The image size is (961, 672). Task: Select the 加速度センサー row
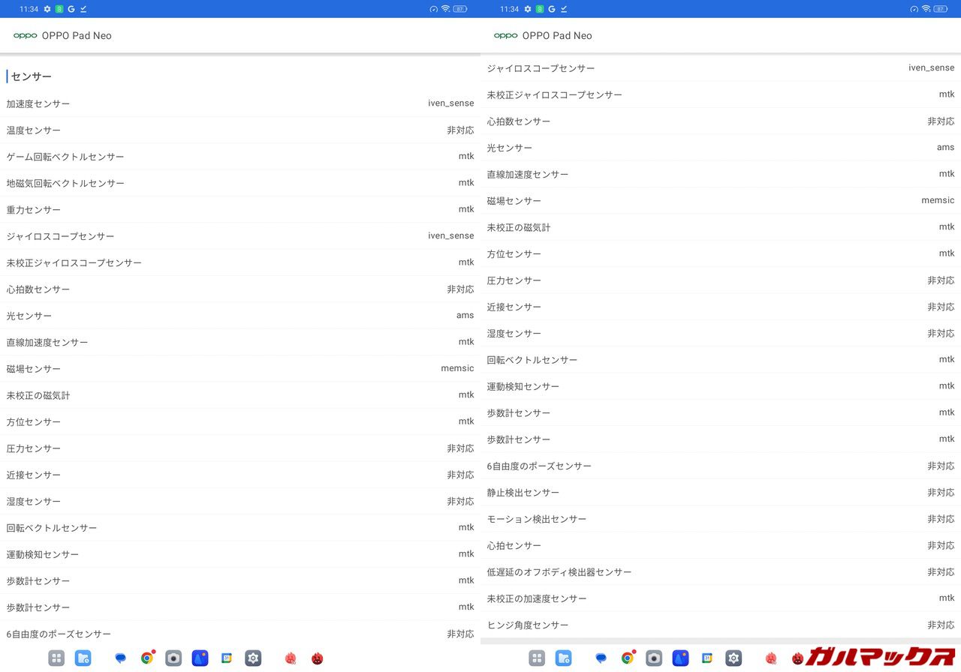click(x=240, y=103)
